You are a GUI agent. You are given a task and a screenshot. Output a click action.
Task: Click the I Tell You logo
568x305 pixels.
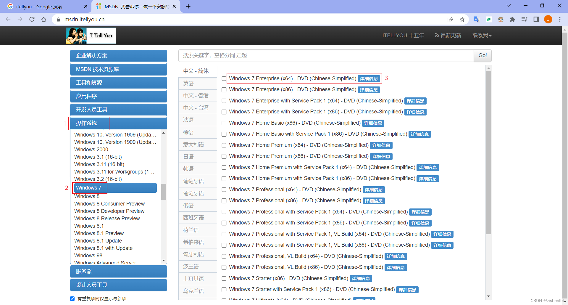pos(91,36)
